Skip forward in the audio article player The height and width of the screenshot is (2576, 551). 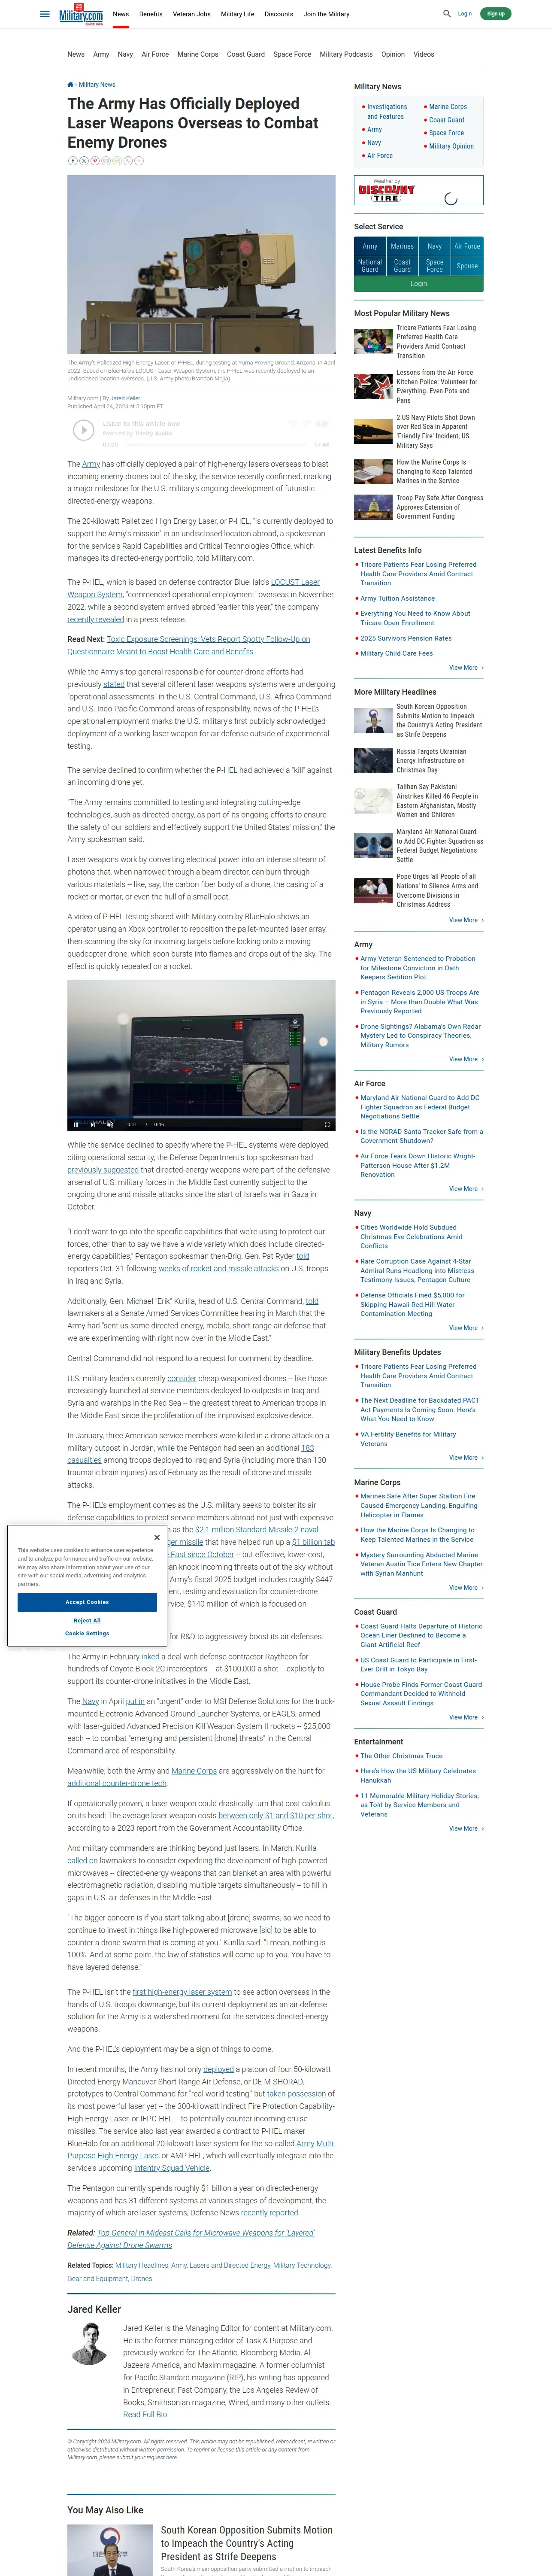pos(307,425)
